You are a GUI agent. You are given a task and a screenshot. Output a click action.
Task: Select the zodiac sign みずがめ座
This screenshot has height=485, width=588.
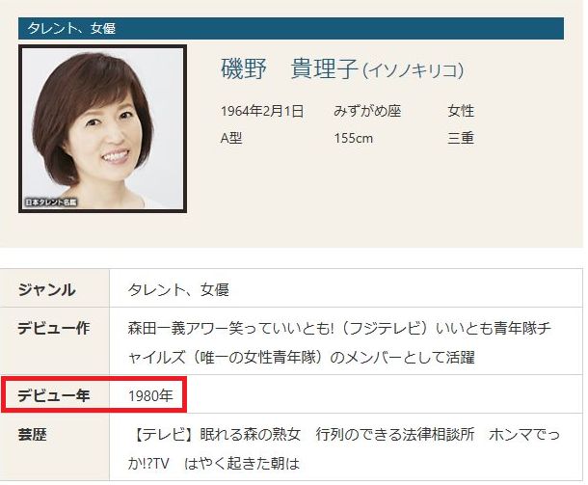367,111
